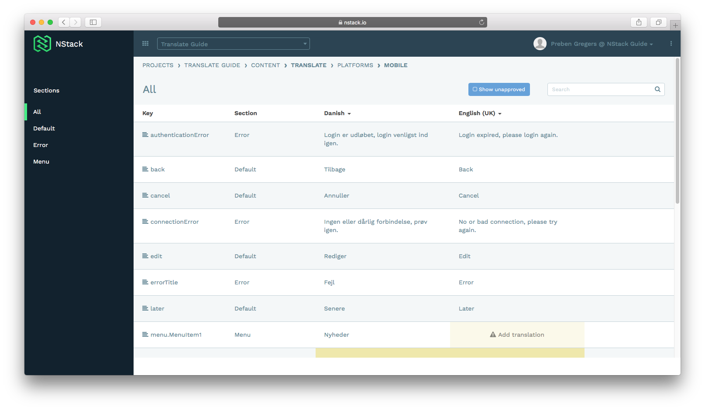This screenshot has width=705, height=410.
Task: Open the Translate Guide project dropdown
Action: click(234, 44)
